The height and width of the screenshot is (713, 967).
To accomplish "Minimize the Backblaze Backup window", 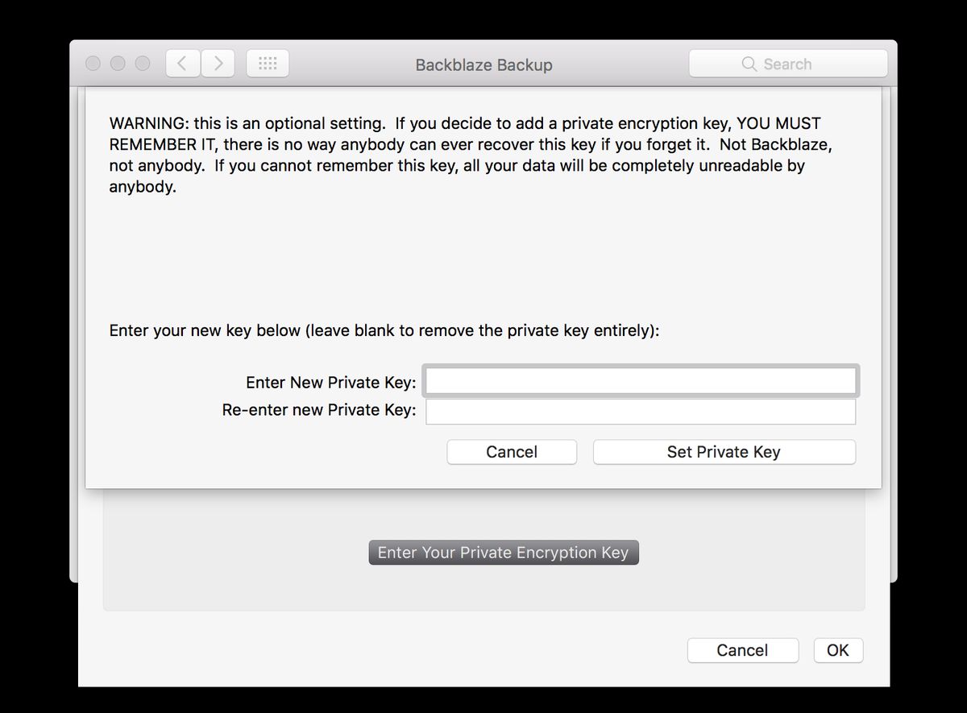I will click(118, 64).
